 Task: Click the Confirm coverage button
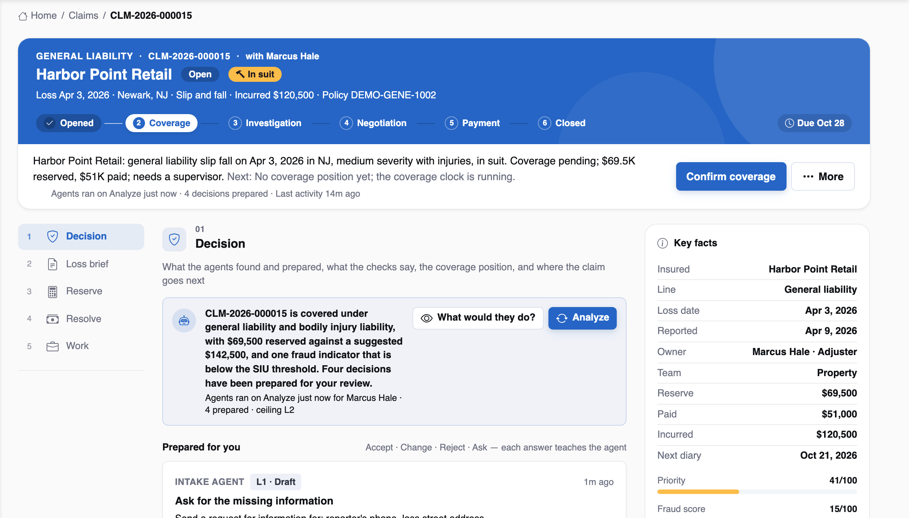point(731,176)
